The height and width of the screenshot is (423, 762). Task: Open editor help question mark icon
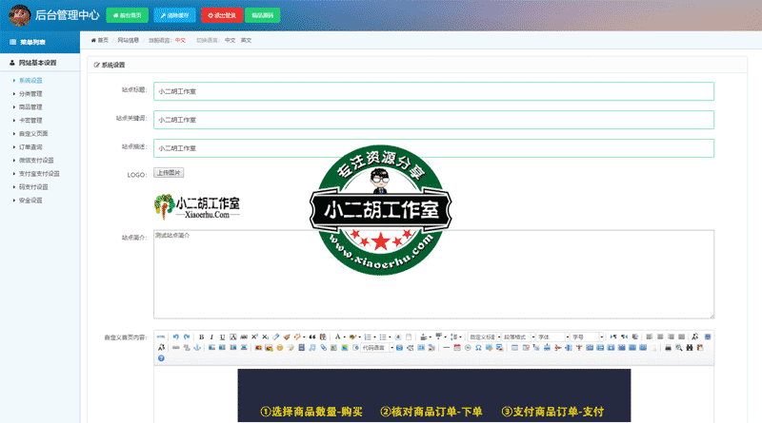tap(161, 358)
